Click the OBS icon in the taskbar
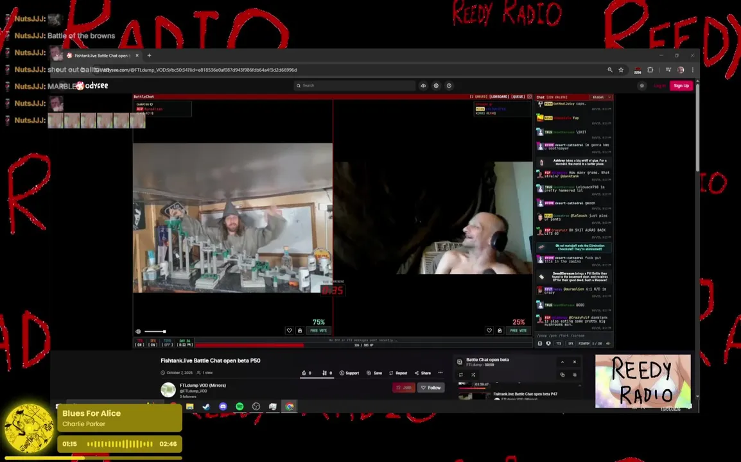The width and height of the screenshot is (741, 462). click(256, 406)
